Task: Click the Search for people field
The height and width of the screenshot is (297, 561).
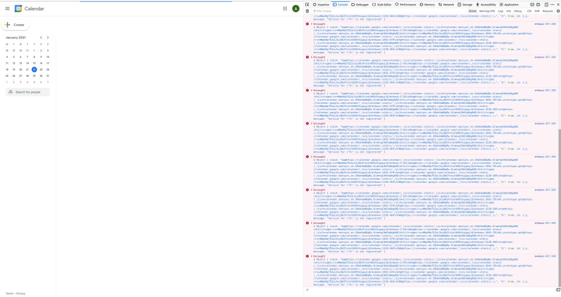Action: [x=28, y=92]
